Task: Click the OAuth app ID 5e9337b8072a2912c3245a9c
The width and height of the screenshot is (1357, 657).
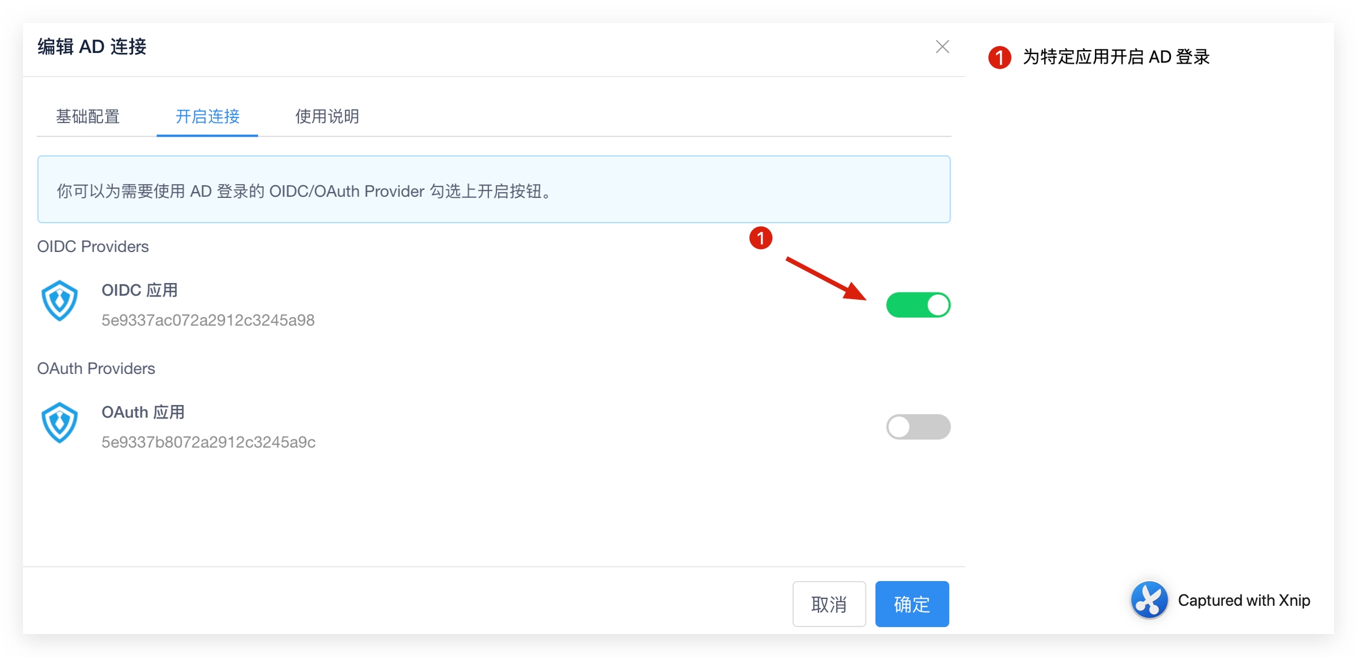Action: [208, 442]
